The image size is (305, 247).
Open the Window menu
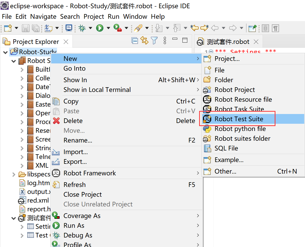(135, 16)
